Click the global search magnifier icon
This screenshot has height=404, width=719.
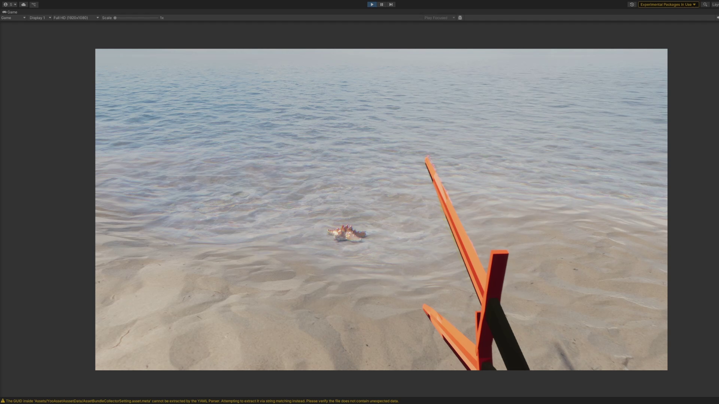click(705, 4)
